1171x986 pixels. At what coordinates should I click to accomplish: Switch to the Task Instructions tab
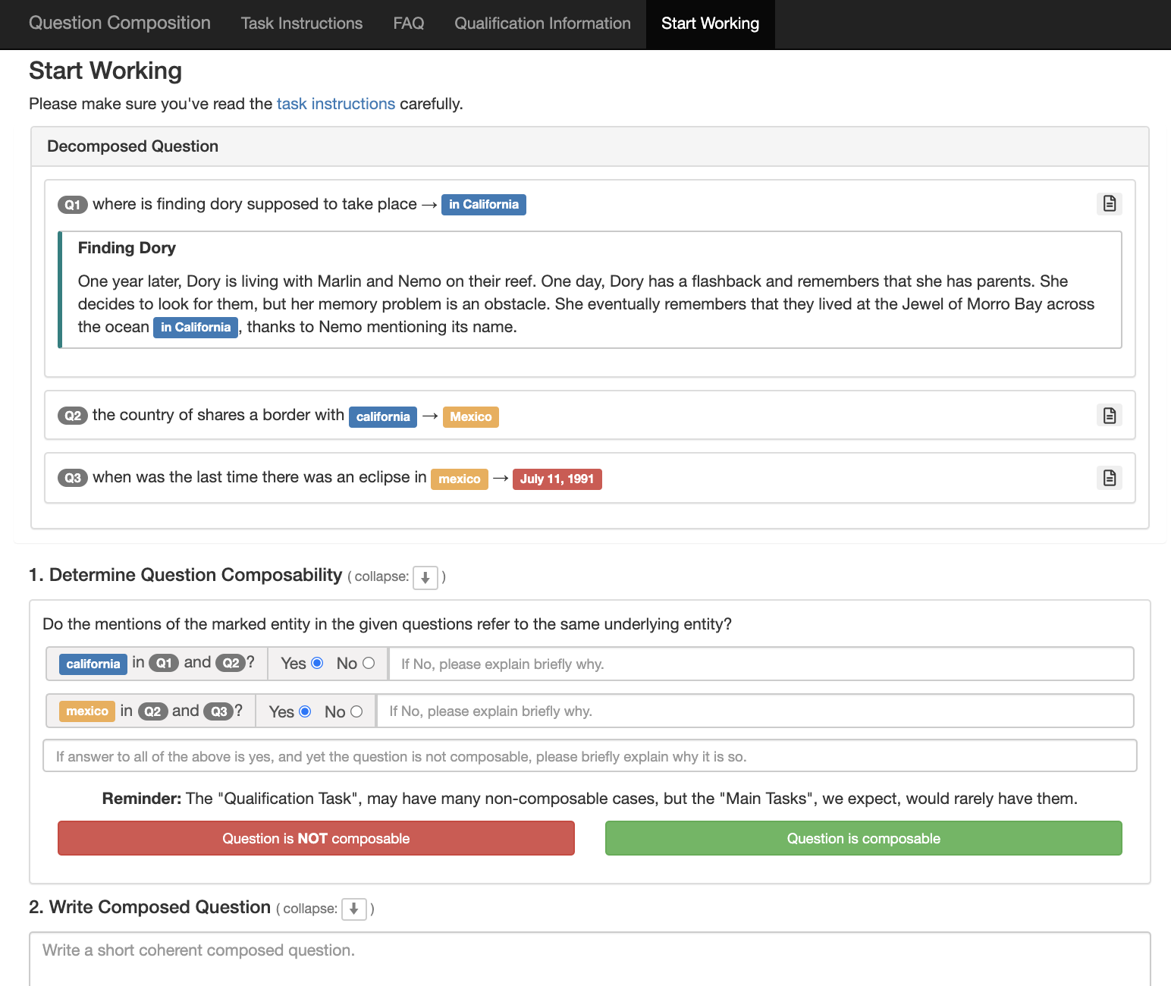coord(302,24)
